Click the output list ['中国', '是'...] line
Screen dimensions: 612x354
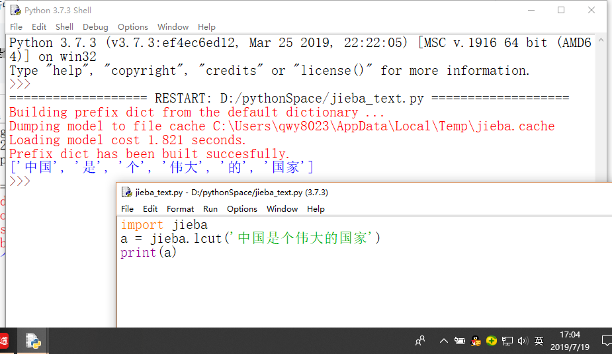click(161, 167)
